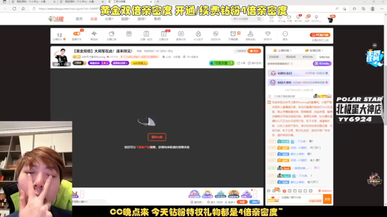Click the orange 关注 follow button

tap(254, 51)
